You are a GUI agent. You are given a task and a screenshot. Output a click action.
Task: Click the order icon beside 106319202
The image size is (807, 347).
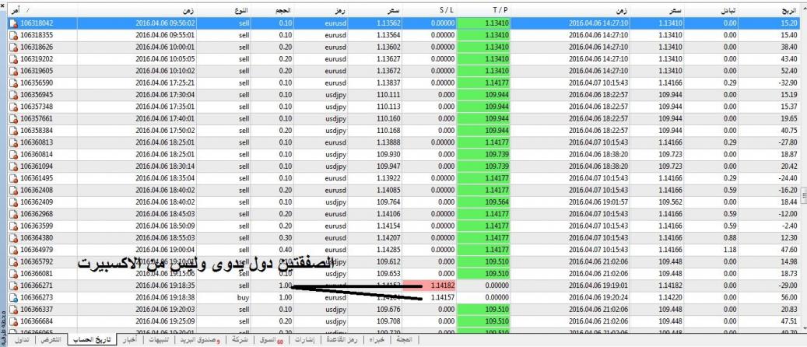click(x=14, y=58)
